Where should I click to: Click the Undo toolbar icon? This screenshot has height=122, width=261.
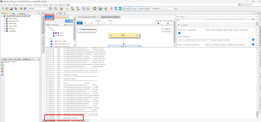click(21, 9)
